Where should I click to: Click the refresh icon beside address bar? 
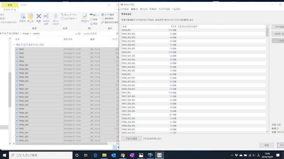pyautogui.click(x=79, y=34)
